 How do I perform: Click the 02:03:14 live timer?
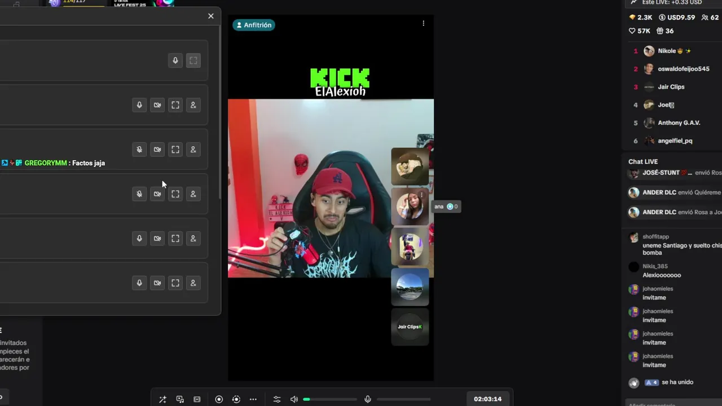(x=488, y=399)
